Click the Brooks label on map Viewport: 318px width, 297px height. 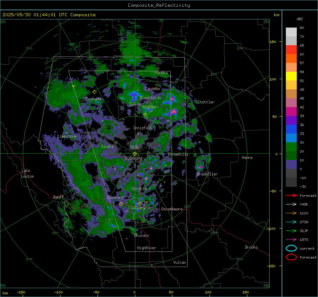251,247
